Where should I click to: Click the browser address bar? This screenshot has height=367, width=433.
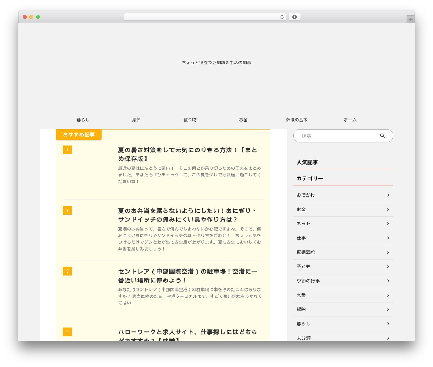(x=205, y=17)
